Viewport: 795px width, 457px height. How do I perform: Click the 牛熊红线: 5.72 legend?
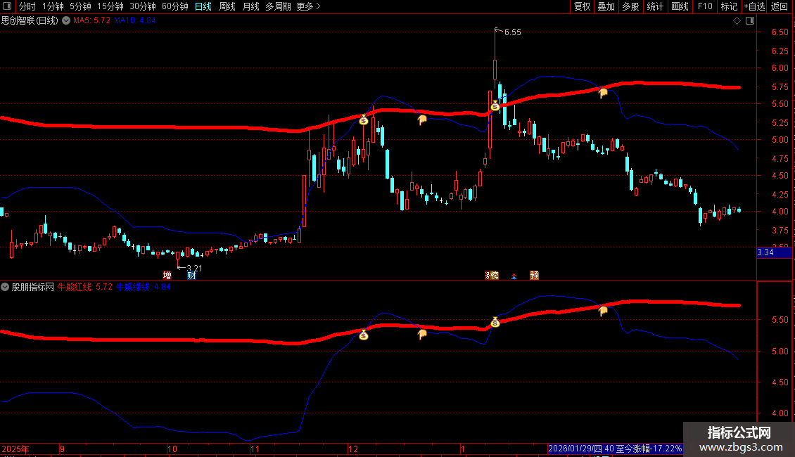pos(84,287)
